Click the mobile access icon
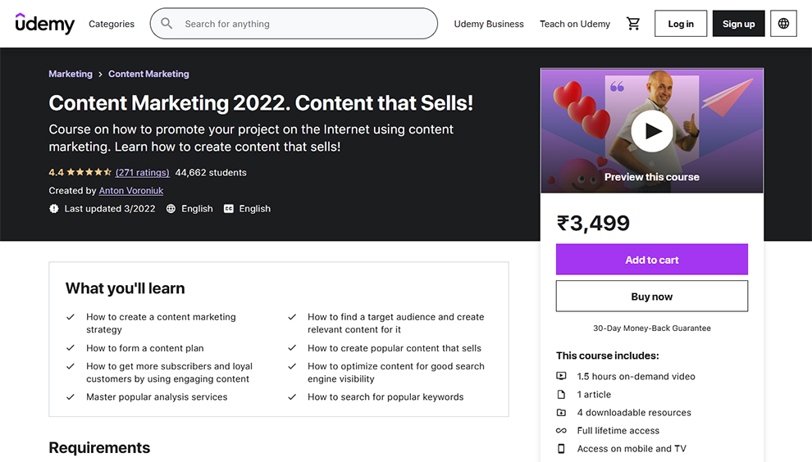 point(561,449)
